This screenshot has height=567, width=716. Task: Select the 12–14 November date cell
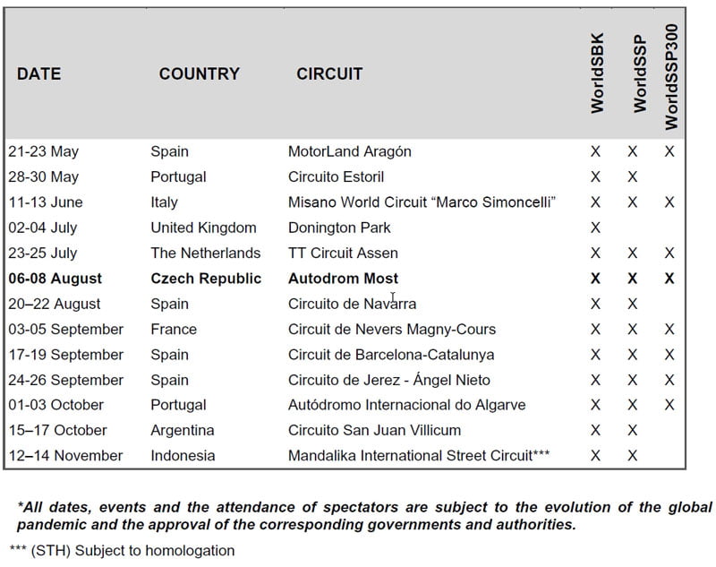tap(65, 455)
